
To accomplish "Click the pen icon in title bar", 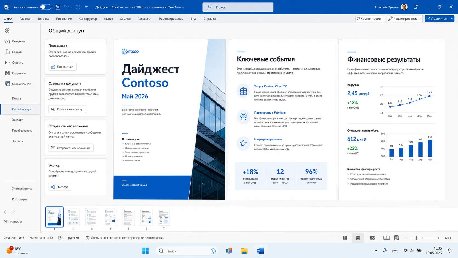I will click(416, 7).
